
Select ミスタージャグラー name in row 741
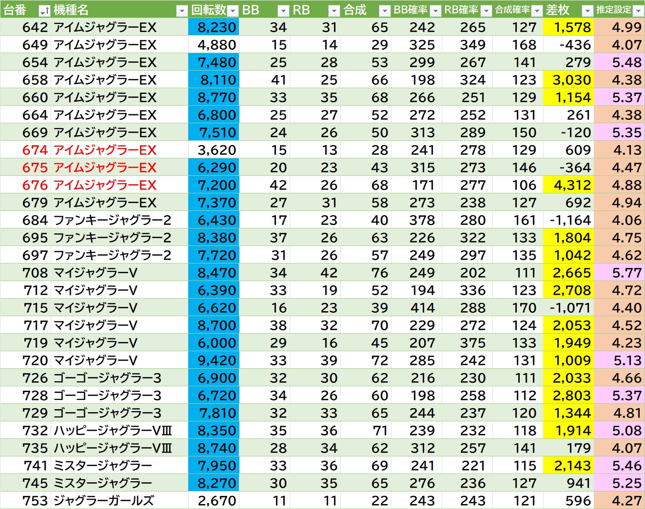tap(119, 466)
